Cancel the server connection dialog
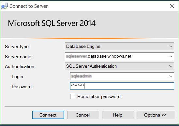This screenshot has height=126, width=179. [83, 115]
